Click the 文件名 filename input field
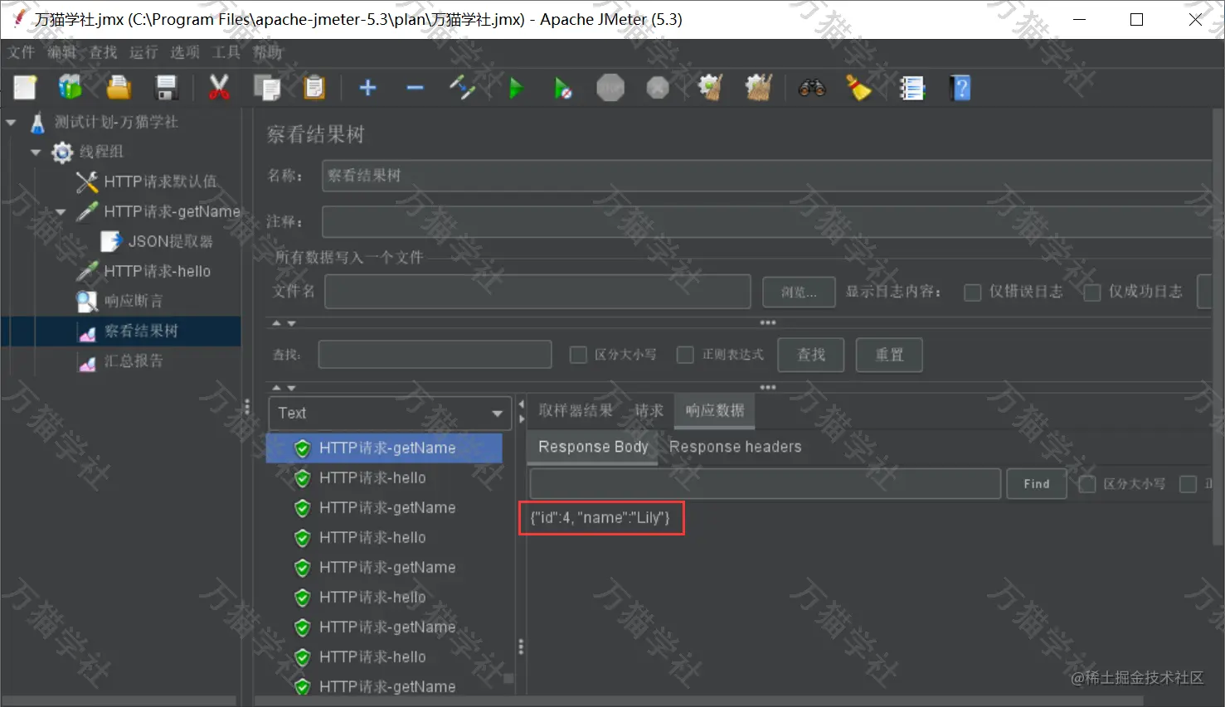The image size is (1225, 707). click(537, 292)
